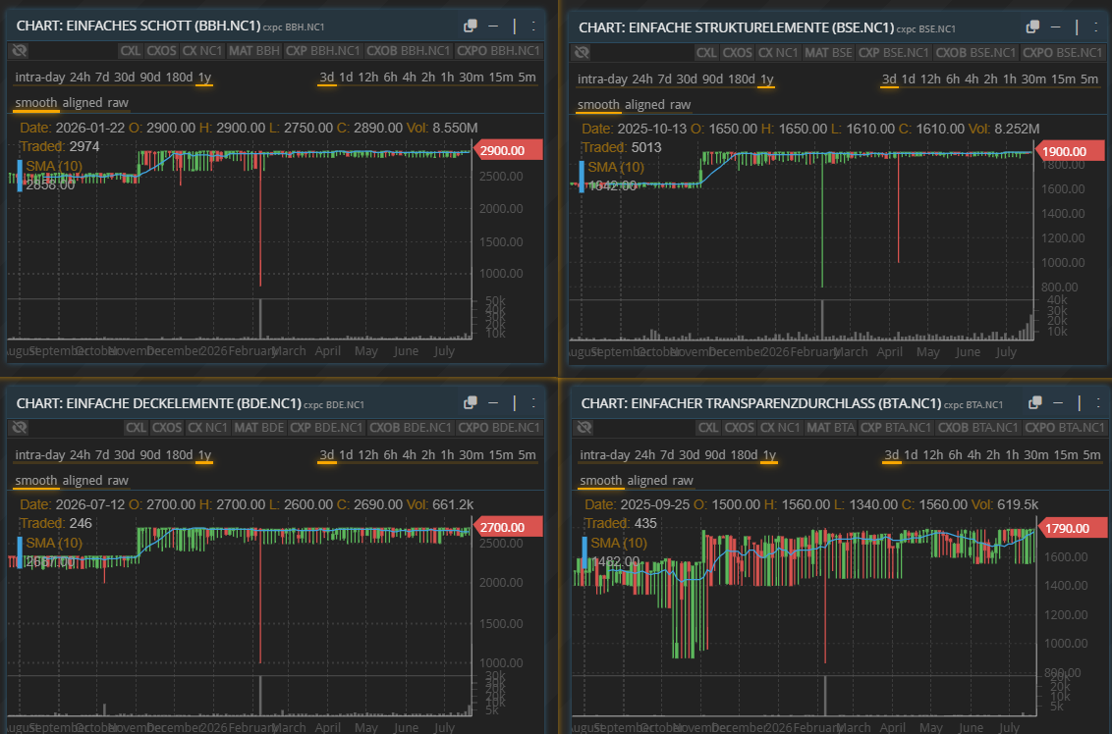Open CXP BDE.NC1 button
The height and width of the screenshot is (734, 1112).
(x=326, y=427)
